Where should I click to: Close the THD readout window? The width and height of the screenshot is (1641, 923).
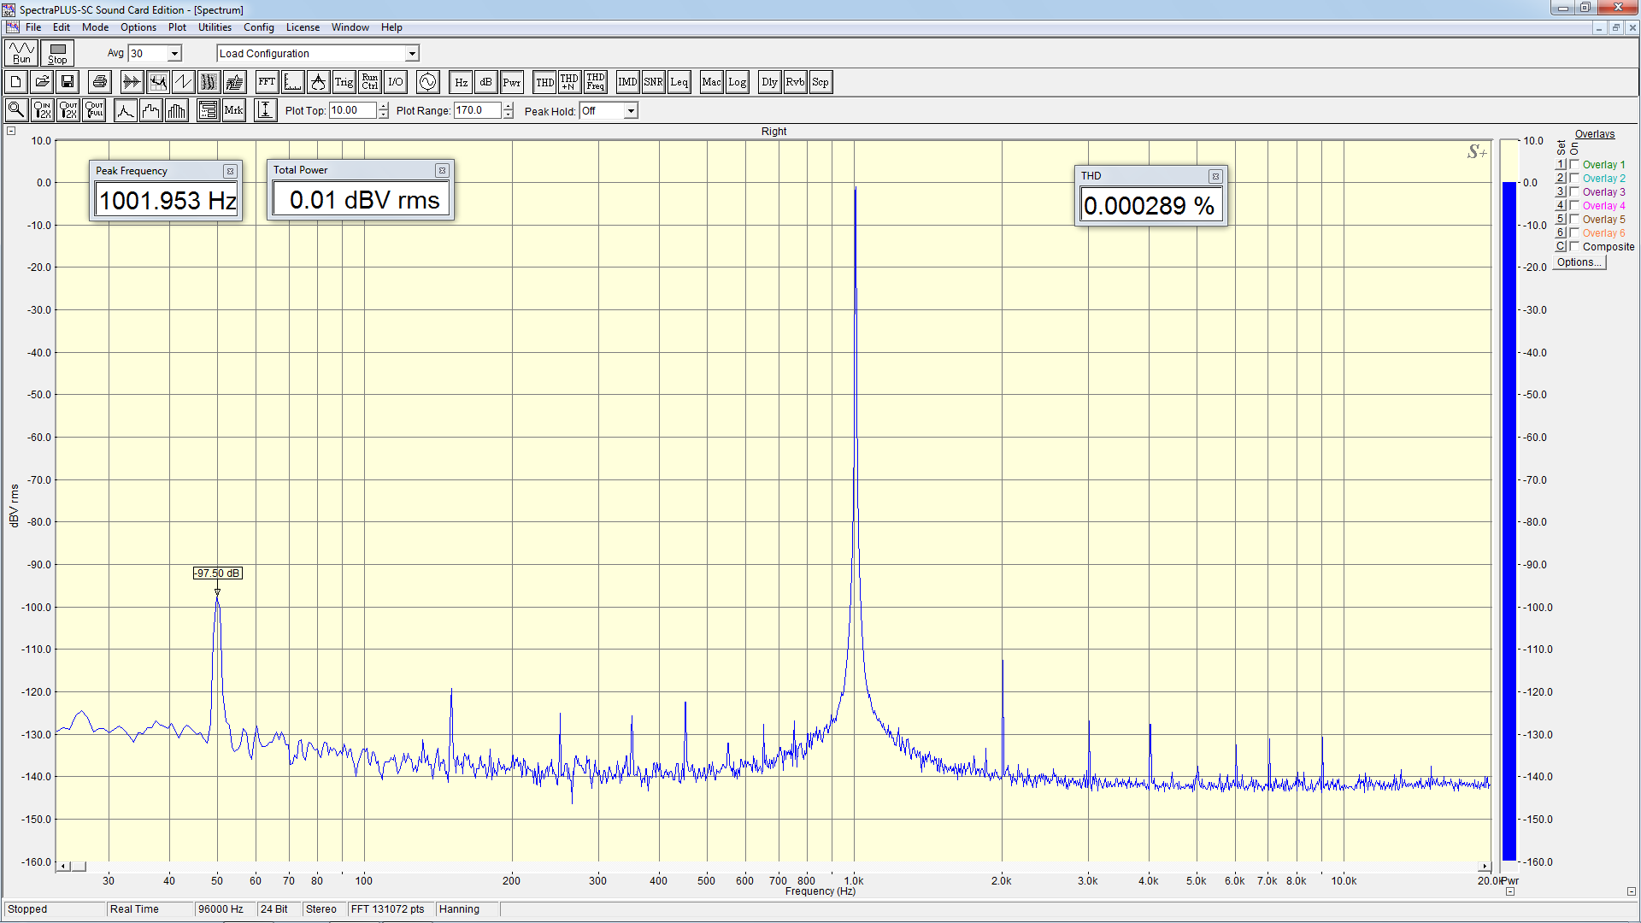[1215, 176]
